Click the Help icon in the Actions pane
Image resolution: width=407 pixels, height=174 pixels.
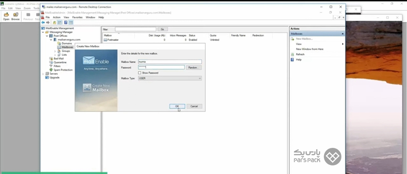point(292,60)
